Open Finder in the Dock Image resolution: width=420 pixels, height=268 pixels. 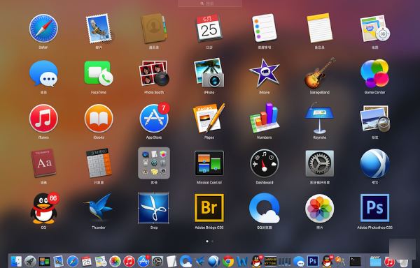[x=16, y=261]
